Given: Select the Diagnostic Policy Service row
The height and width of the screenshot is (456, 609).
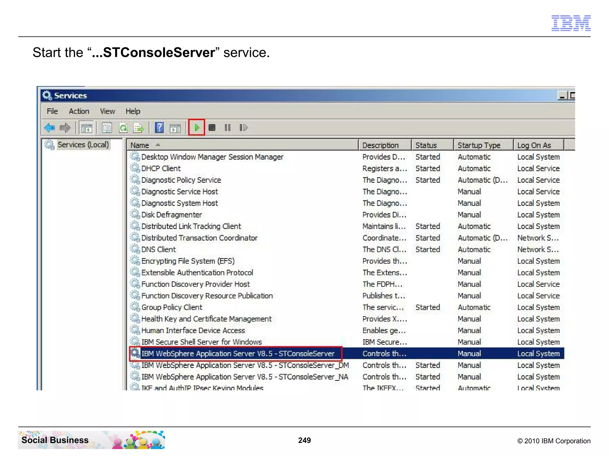Looking at the screenshot, I should coord(346,180).
